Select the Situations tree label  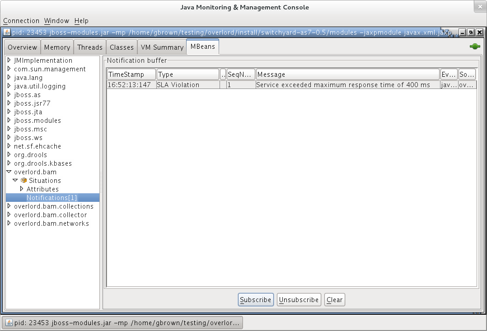45,181
